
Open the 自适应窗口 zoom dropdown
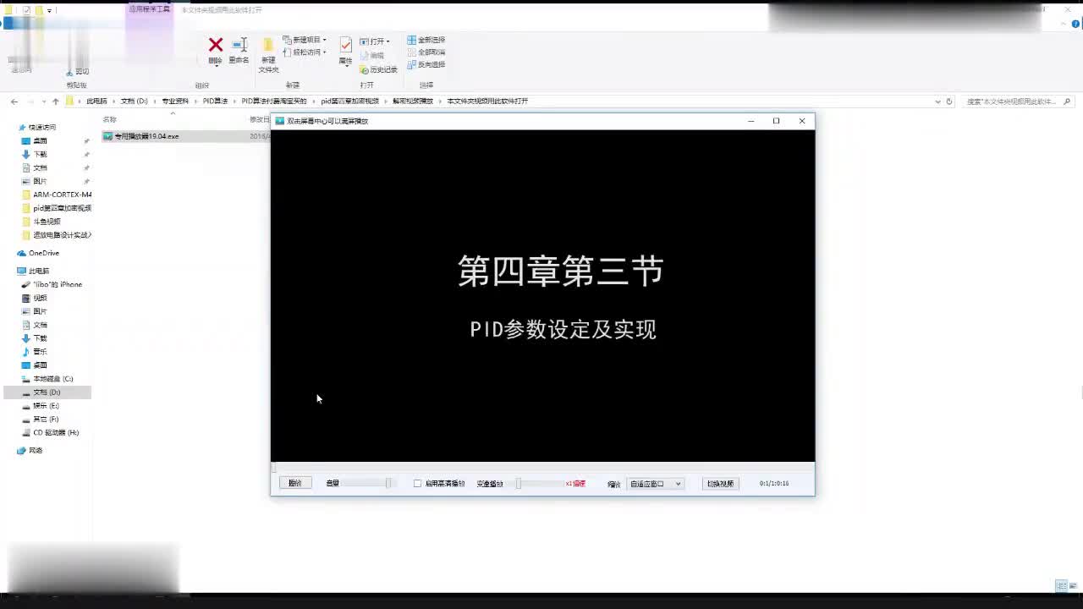pos(655,484)
